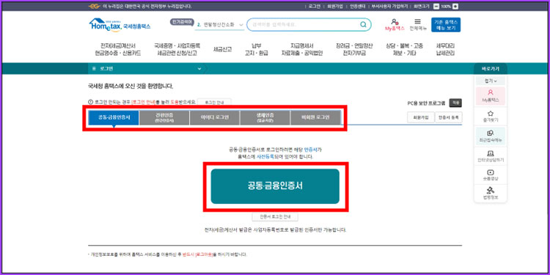This screenshot has width=550, height=275.
Task: Open 납부 고지·환급 menu
Action: pos(257,49)
